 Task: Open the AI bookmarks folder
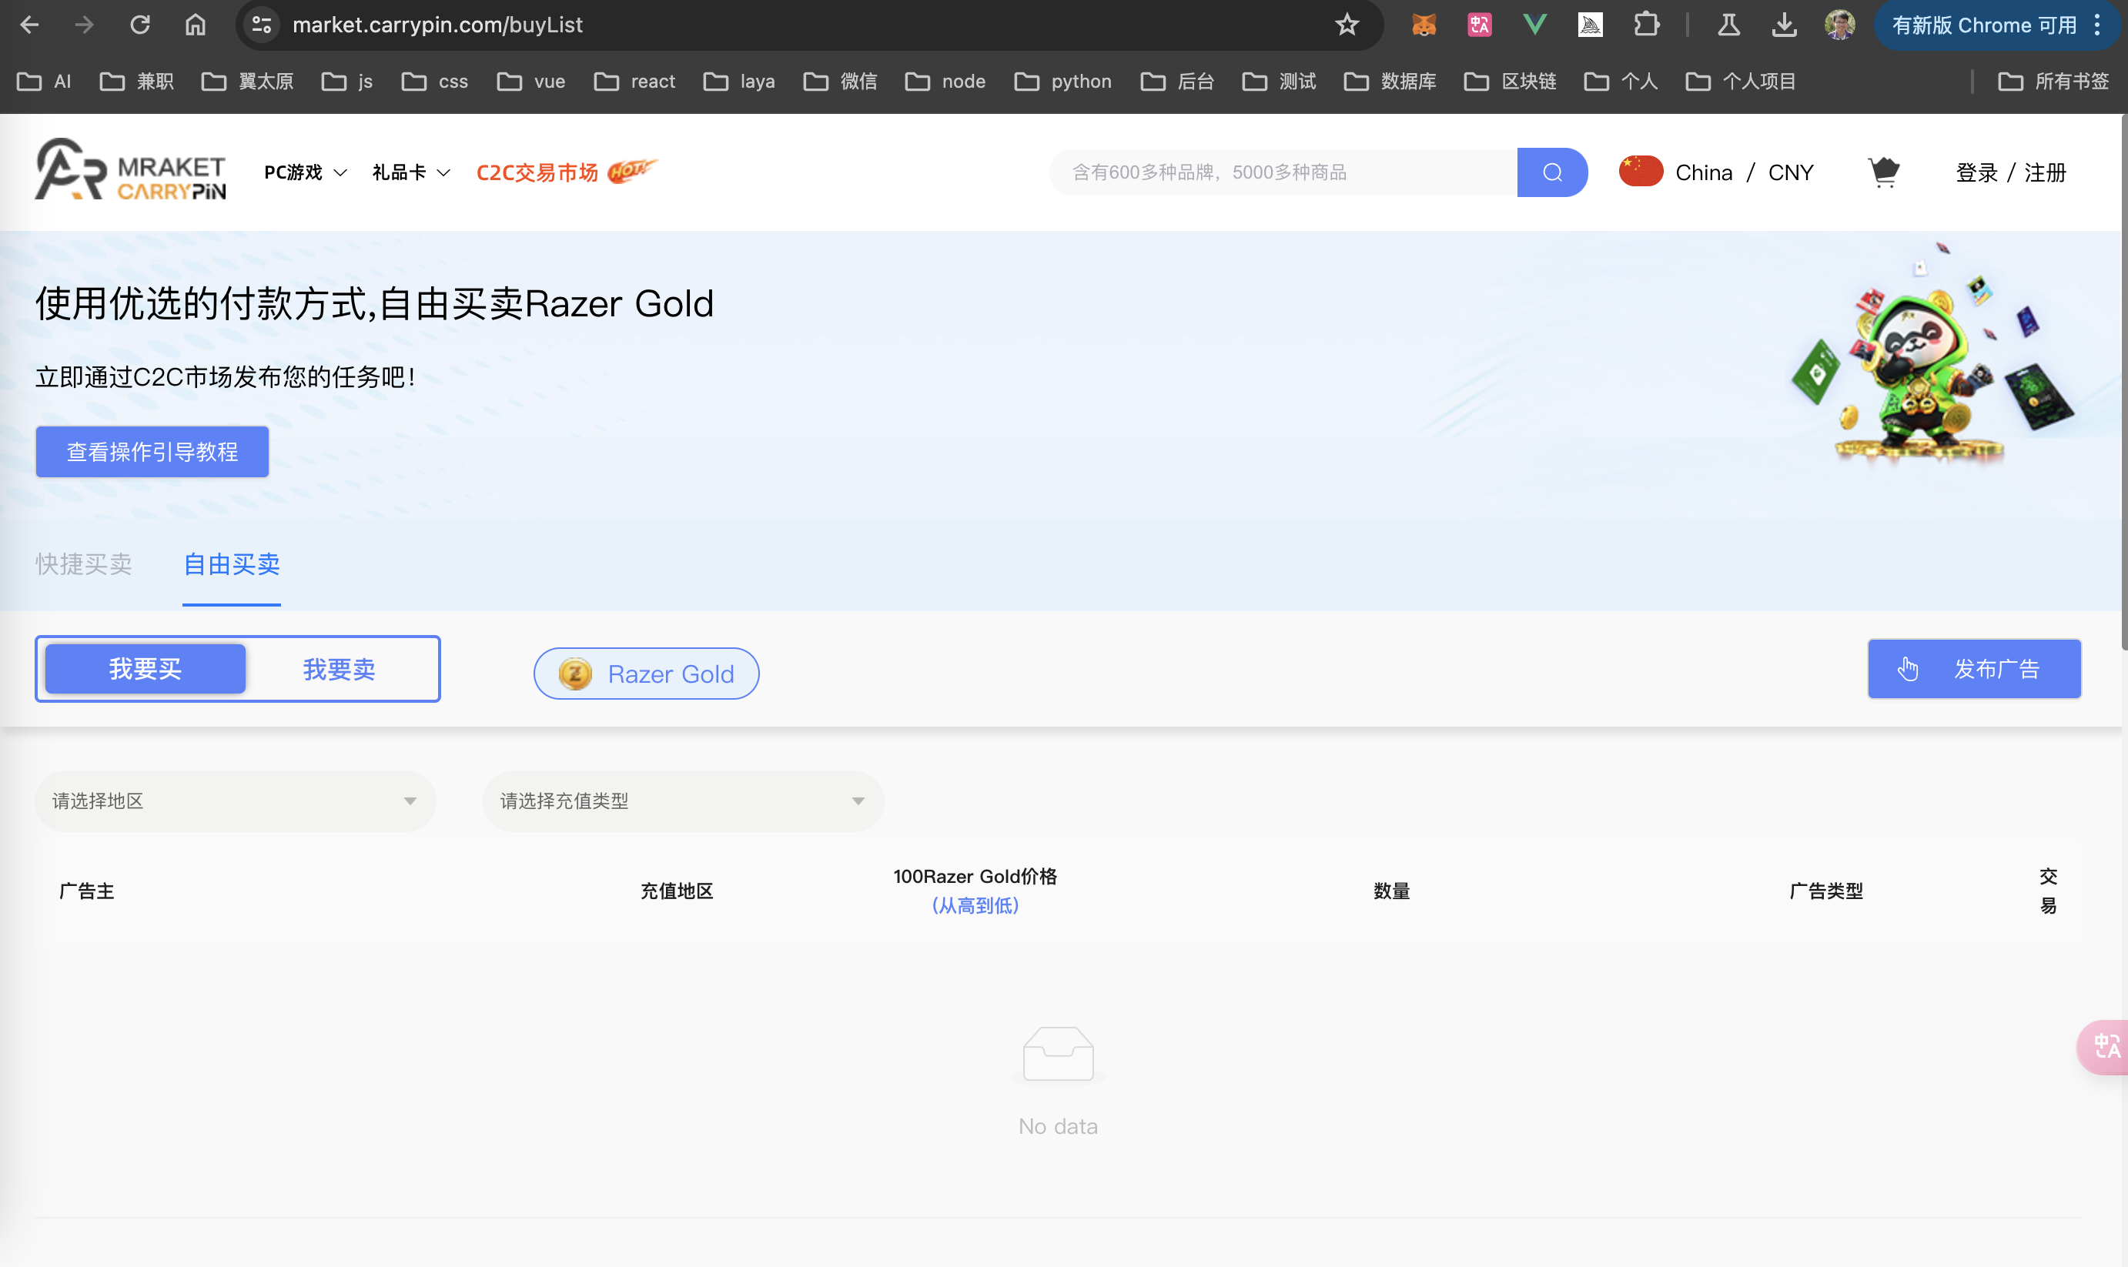45,81
